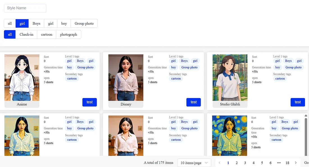
Task: Go to page 4 in pagination
Action: [x=253, y=163]
